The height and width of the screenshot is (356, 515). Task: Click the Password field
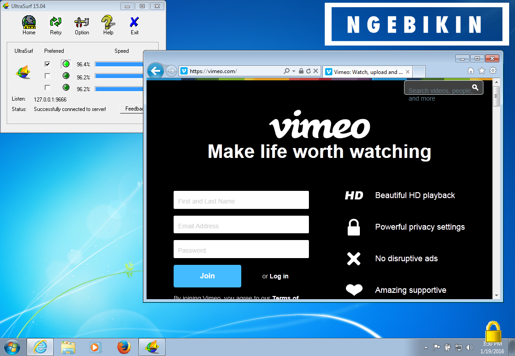(x=241, y=249)
